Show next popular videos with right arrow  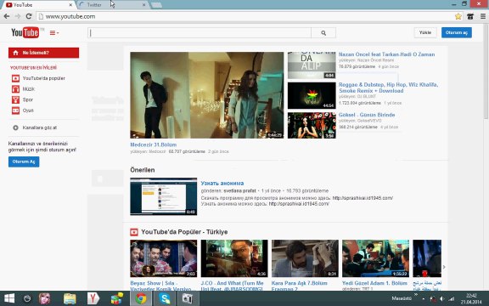(444, 267)
